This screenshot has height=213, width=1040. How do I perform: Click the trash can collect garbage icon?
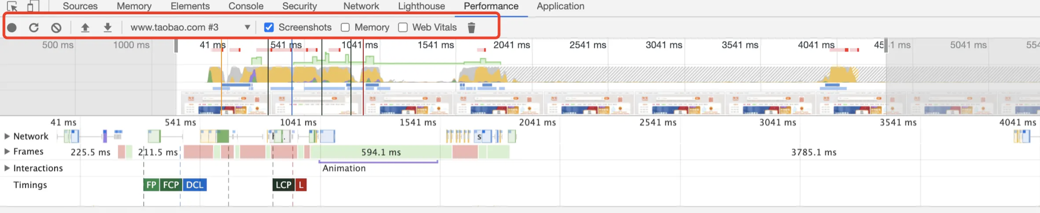click(x=471, y=28)
